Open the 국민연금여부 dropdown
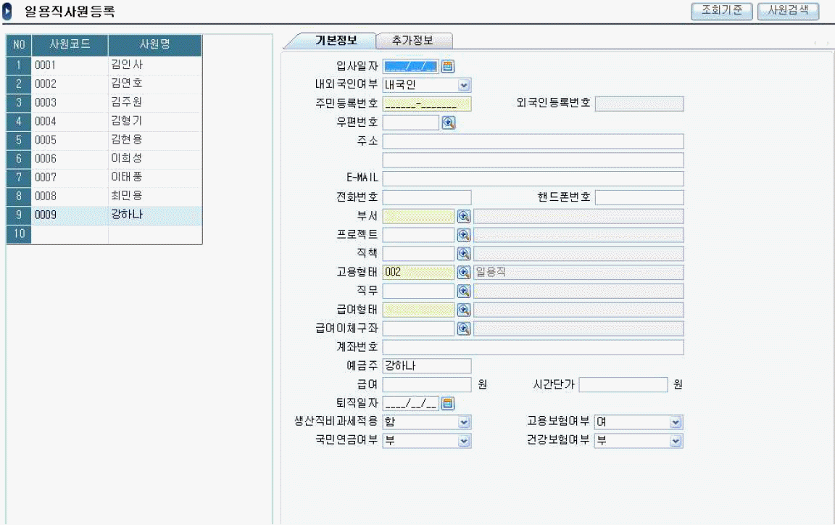 pyautogui.click(x=464, y=440)
